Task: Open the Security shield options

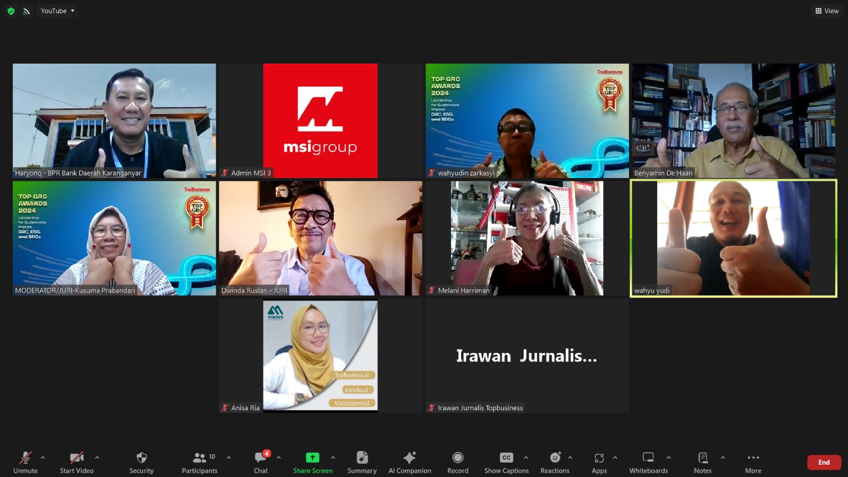Action: (141, 462)
